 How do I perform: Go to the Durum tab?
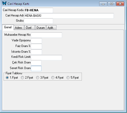click(41, 28)
